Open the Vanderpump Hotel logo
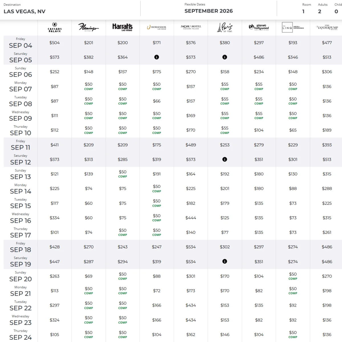Screen dimensions: 342x342 tap(327, 27)
